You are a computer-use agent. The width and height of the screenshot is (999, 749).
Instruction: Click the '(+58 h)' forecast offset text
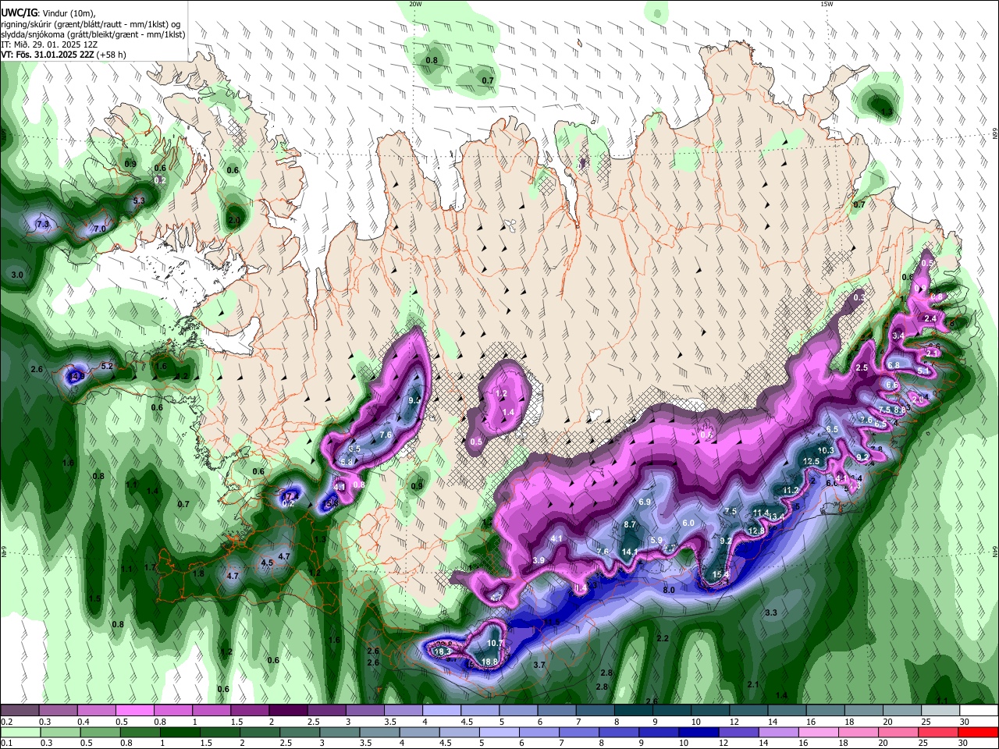(x=112, y=55)
